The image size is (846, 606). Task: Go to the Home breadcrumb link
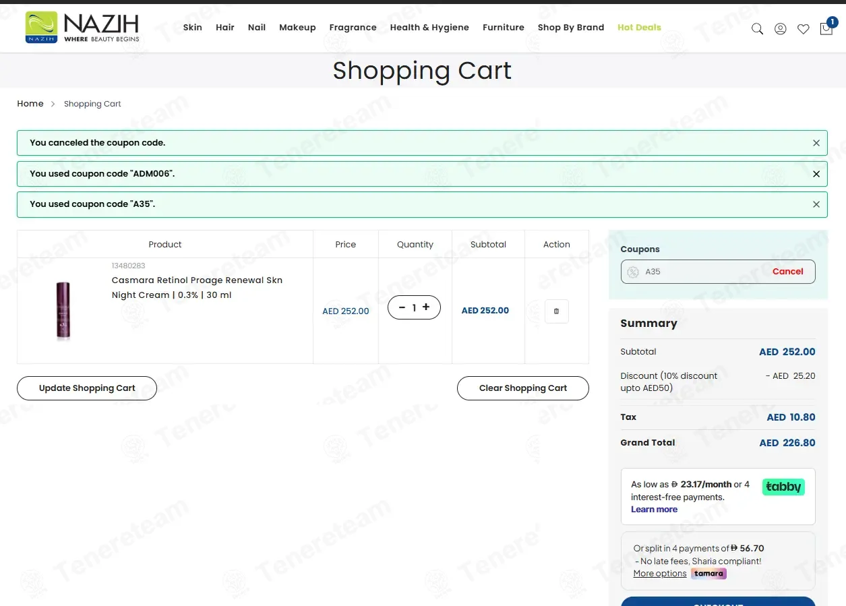pos(30,104)
